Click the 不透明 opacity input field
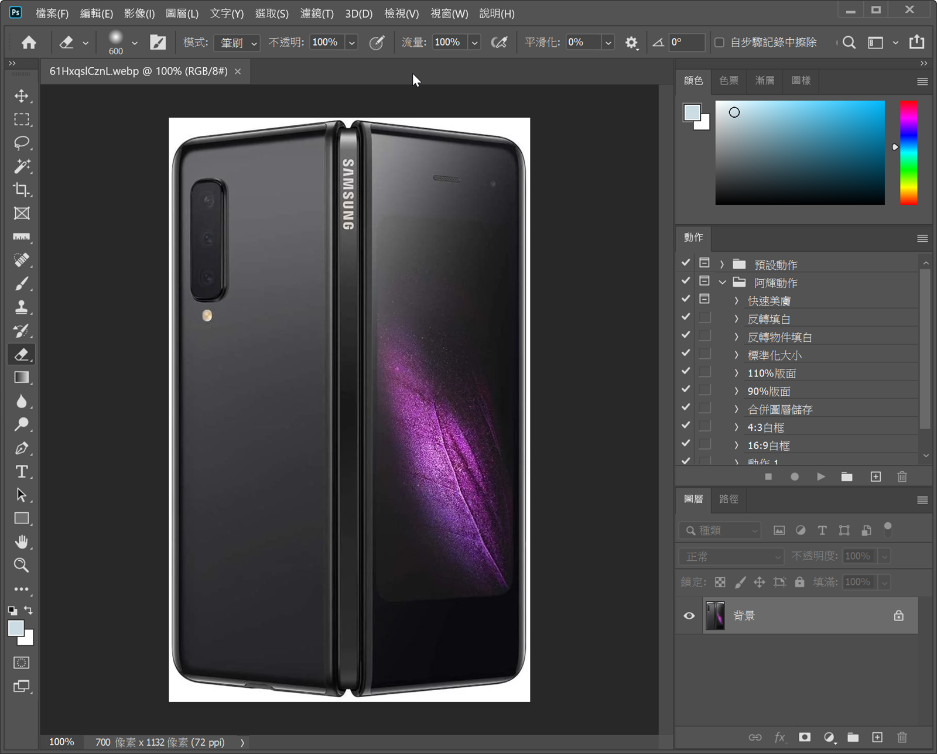 tap(326, 42)
